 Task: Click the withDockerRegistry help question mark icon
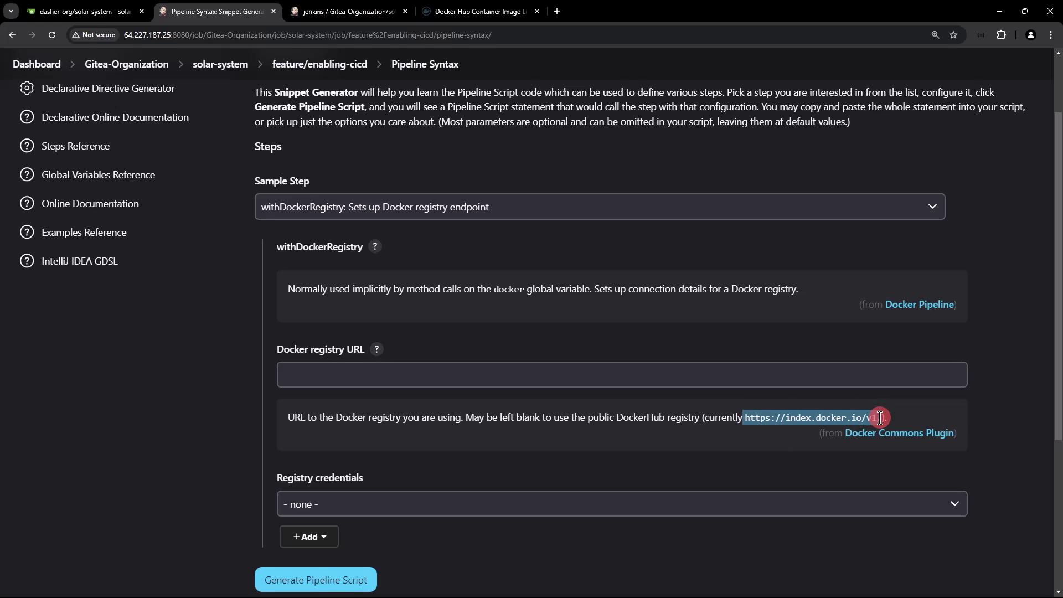[x=375, y=247]
